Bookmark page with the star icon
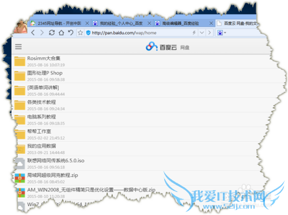This screenshot has height=215, width=288. pos(80,33)
